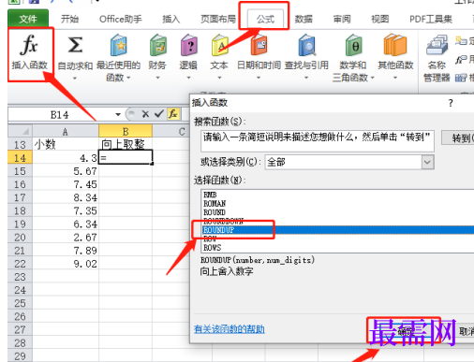Switch to the Page Layout (页面布局) tab
Screen dimensions: 474x362
(x=218, y=19)
